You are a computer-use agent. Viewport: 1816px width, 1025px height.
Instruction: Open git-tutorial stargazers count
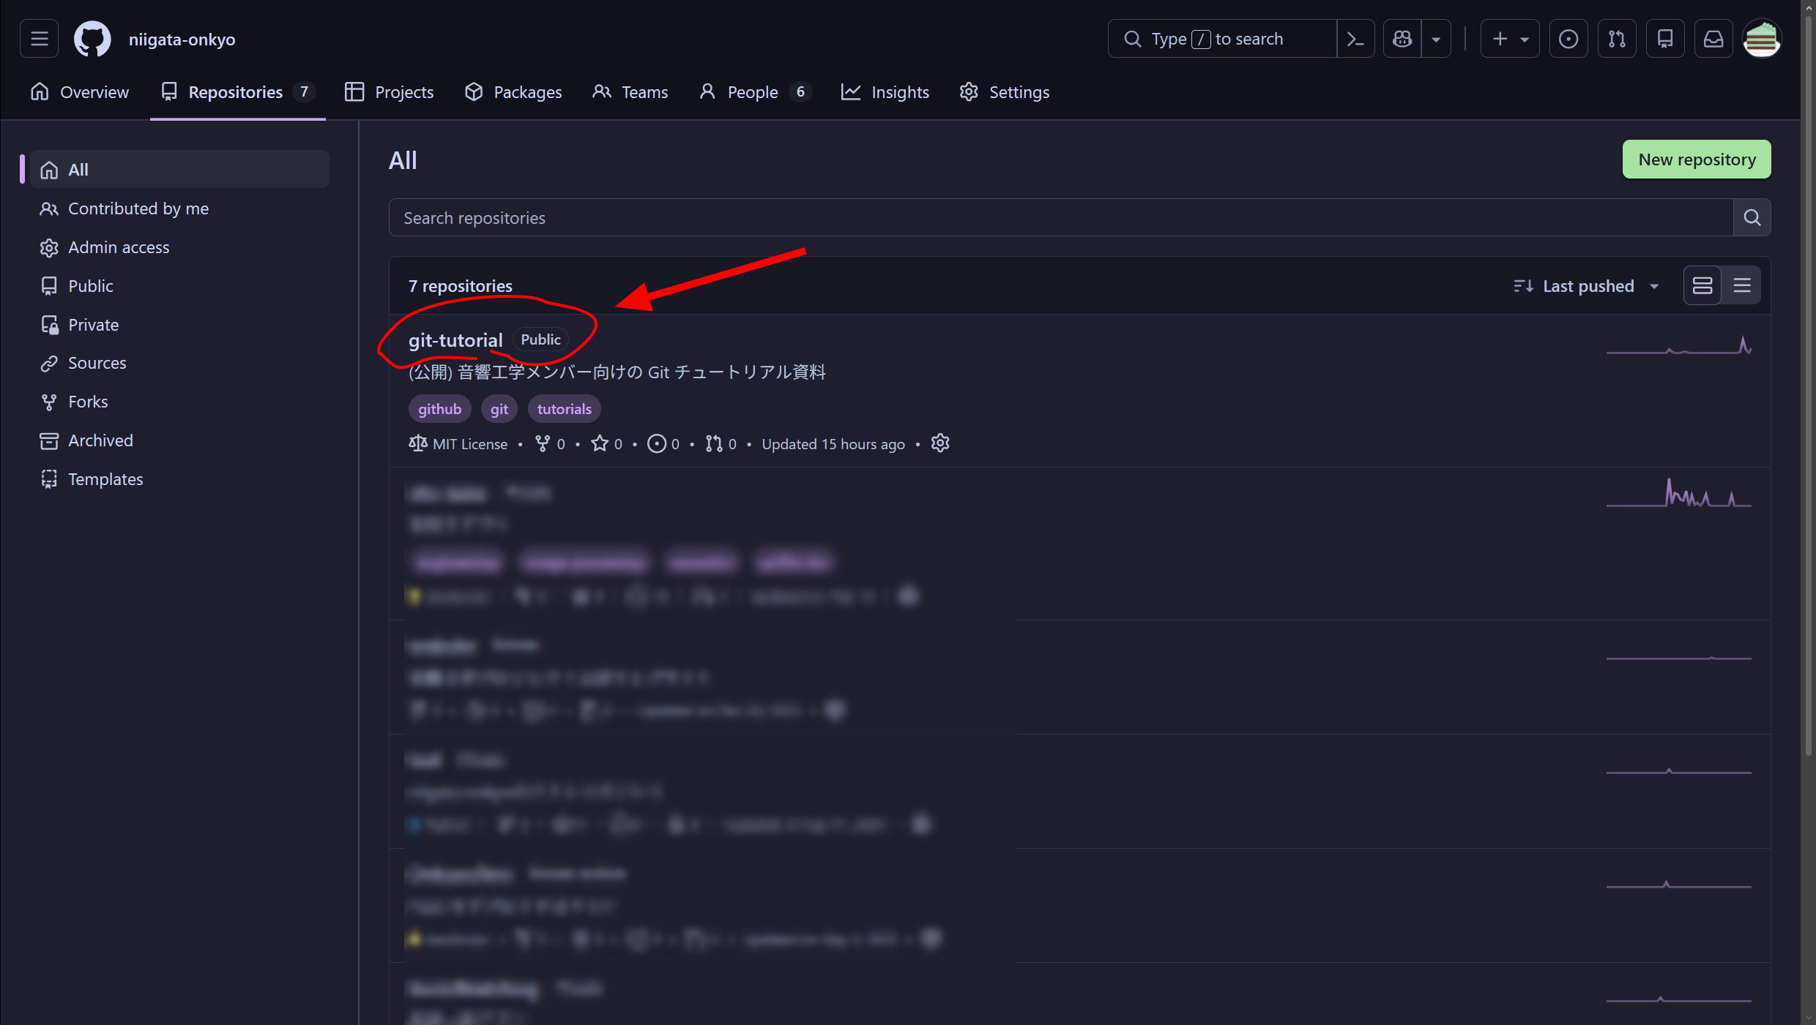[607, 444]
